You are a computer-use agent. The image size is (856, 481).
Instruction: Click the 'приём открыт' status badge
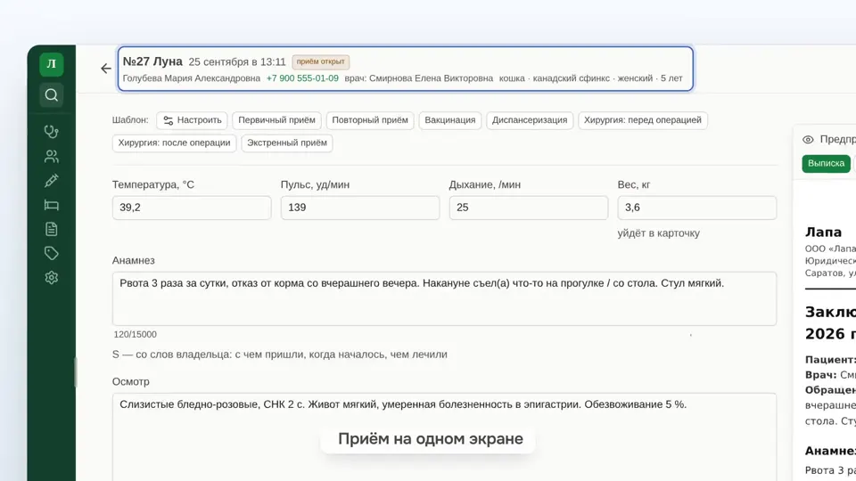point(320,61)
